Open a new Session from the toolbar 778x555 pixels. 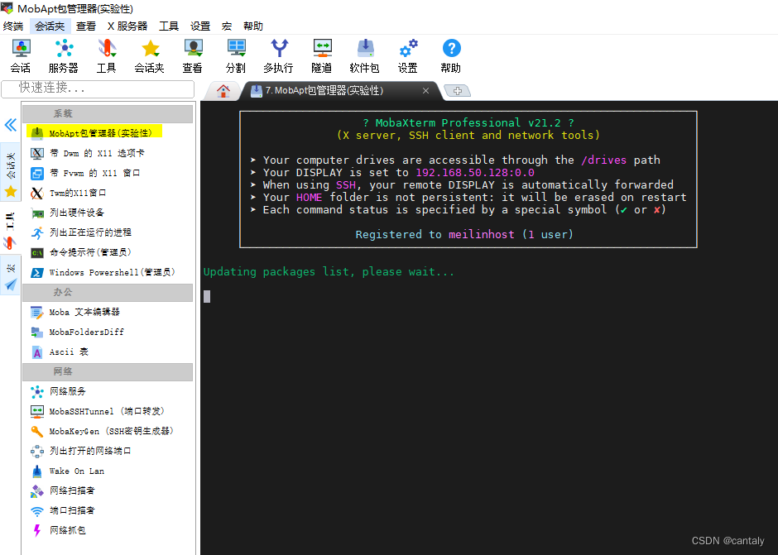point(20,55)
